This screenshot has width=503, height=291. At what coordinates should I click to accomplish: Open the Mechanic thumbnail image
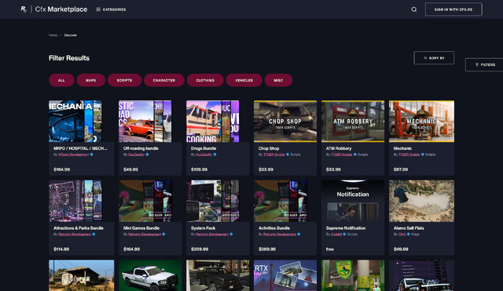point(421,122)
